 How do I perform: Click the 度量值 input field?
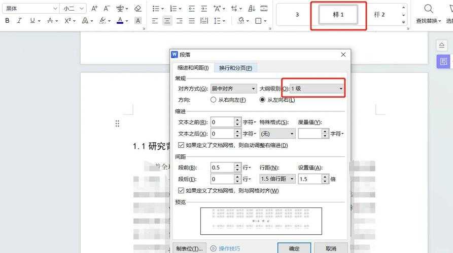[x=310, y=134]
